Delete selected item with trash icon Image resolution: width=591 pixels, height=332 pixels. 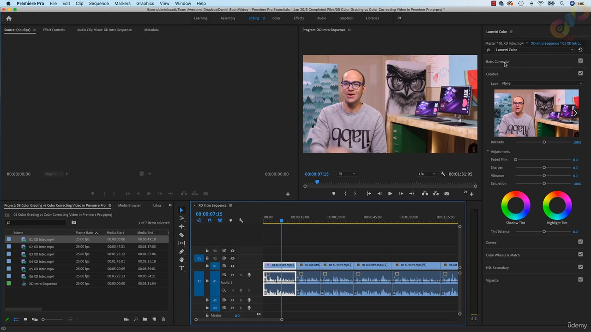coord(163,319)
